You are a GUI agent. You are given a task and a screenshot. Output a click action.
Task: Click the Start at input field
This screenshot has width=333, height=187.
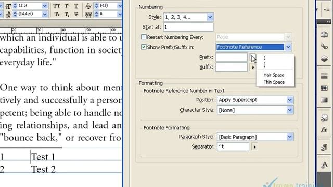point(188,27)
